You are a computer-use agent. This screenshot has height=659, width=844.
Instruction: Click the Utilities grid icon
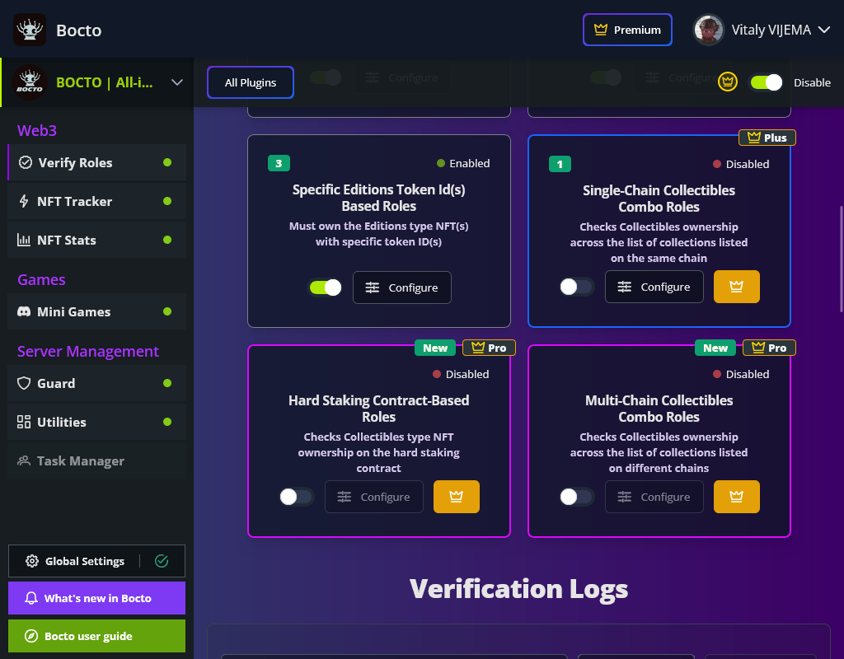click(24, 422)
